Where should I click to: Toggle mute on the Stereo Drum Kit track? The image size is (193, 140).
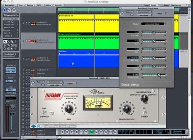[x=27, y=23]
